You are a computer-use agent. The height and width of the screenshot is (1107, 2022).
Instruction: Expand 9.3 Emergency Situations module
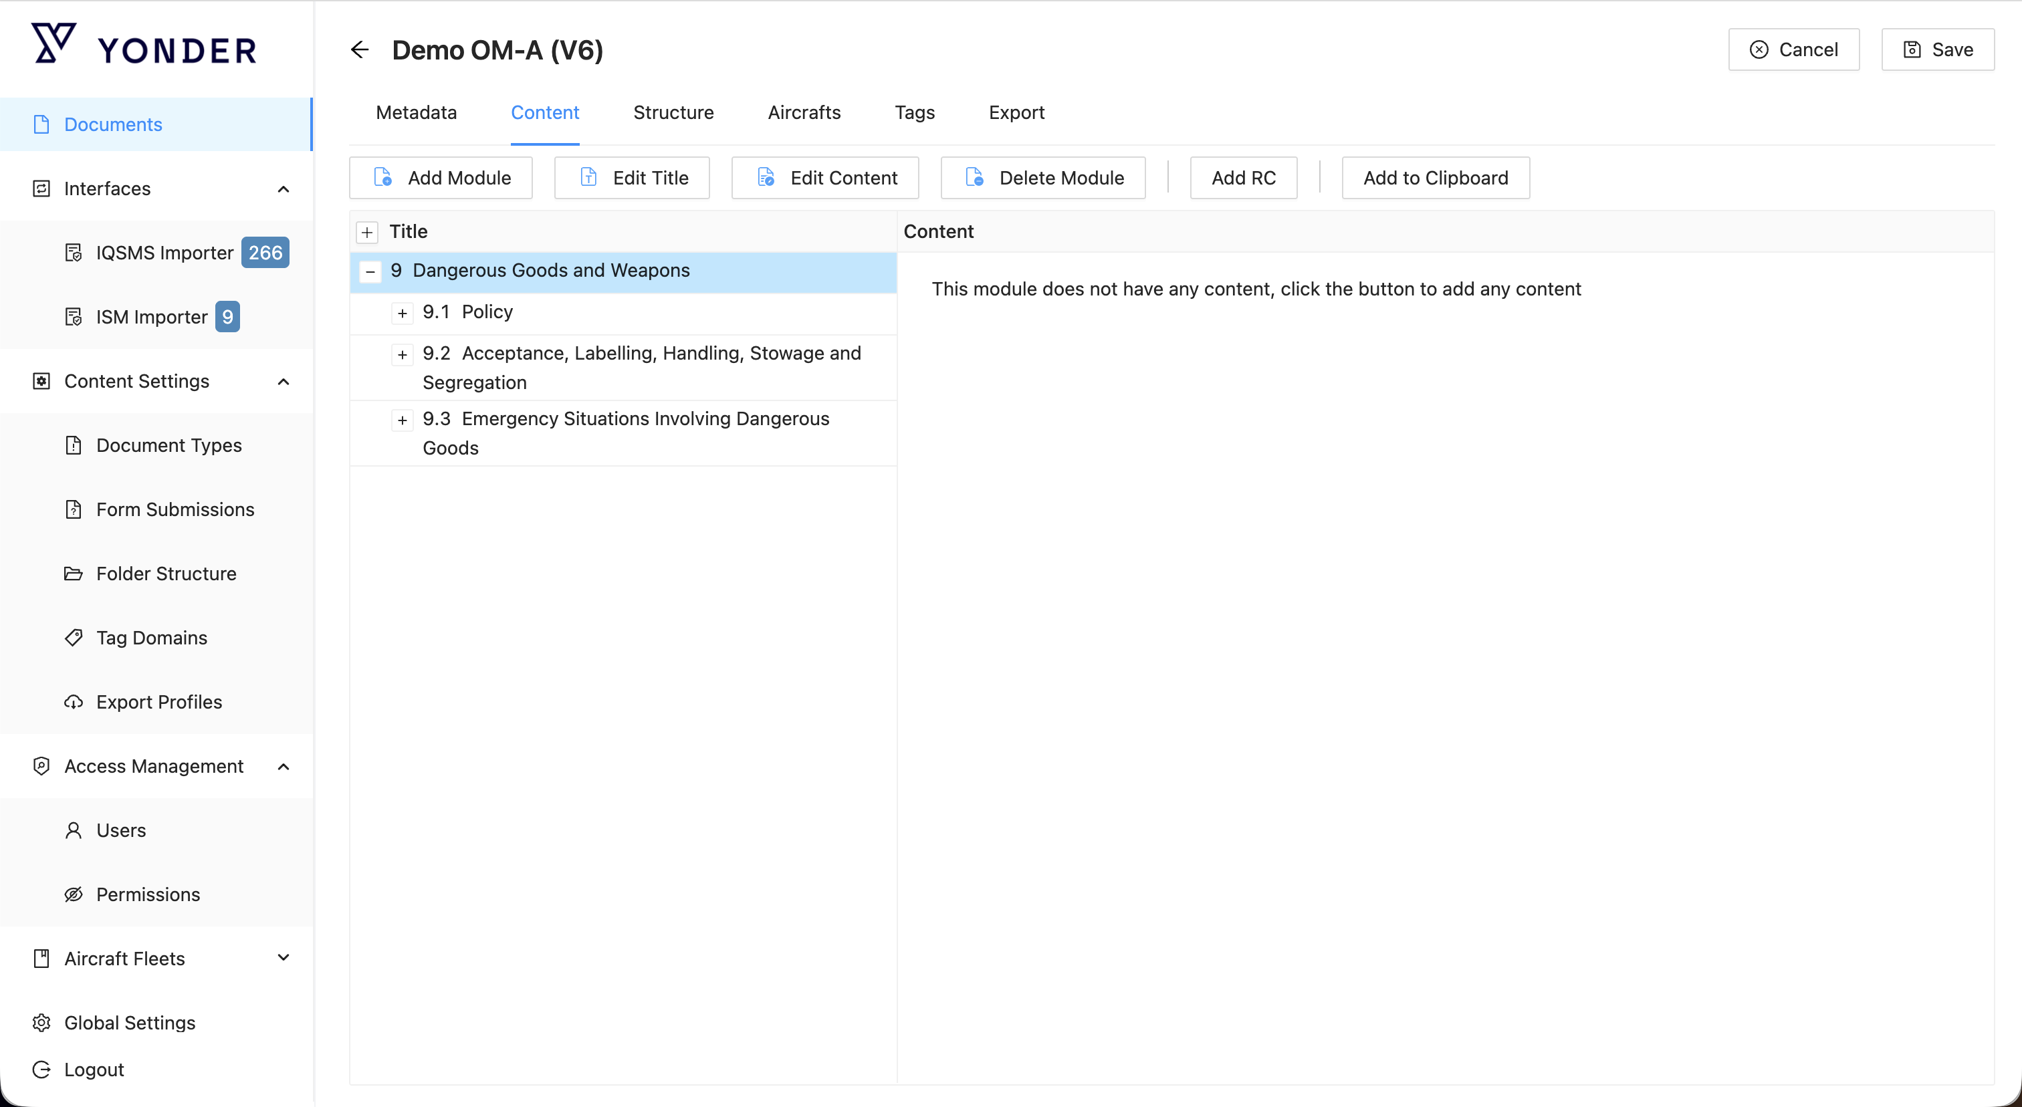tap(402, 420)
